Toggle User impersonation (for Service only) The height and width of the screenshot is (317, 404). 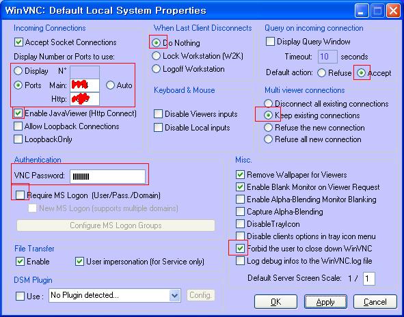pos(79,262)
